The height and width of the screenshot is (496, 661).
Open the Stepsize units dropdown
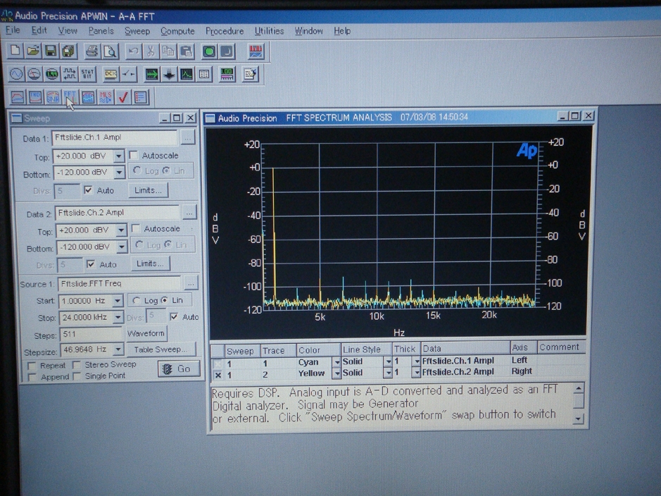(118, 349)
